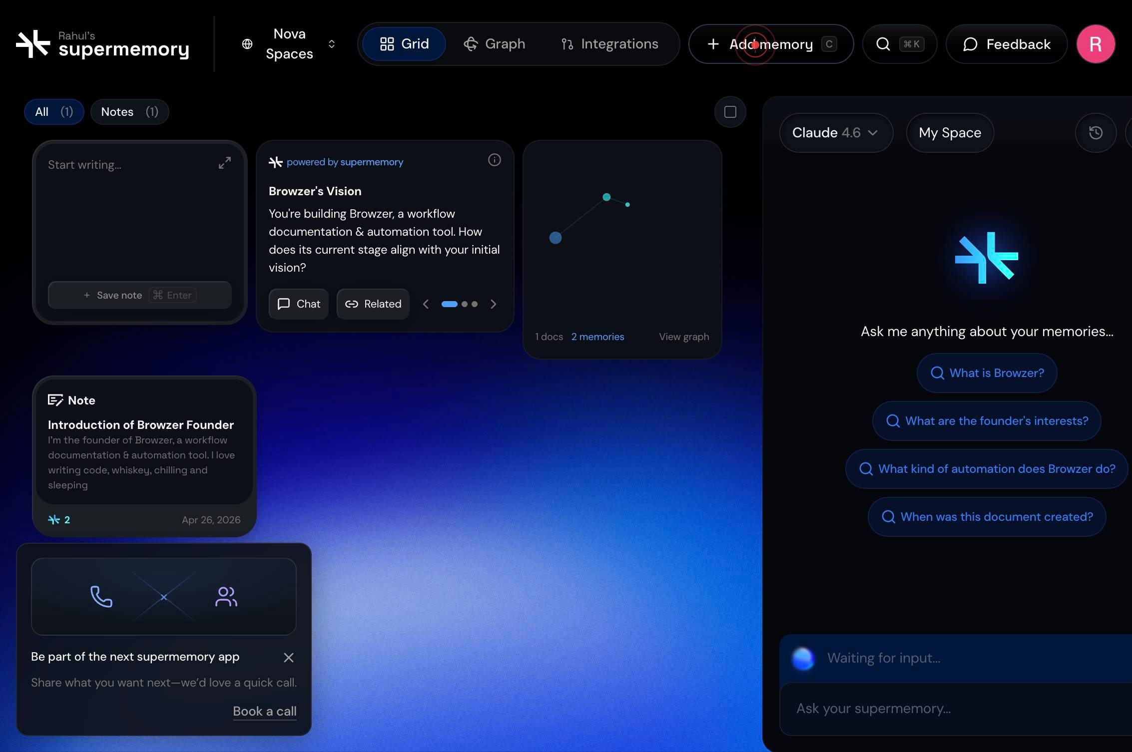Click Chat on the Browzer's Vision card
Image resolution: width=1132 pixels, height=752 pixels.
[x=299, y=304]
